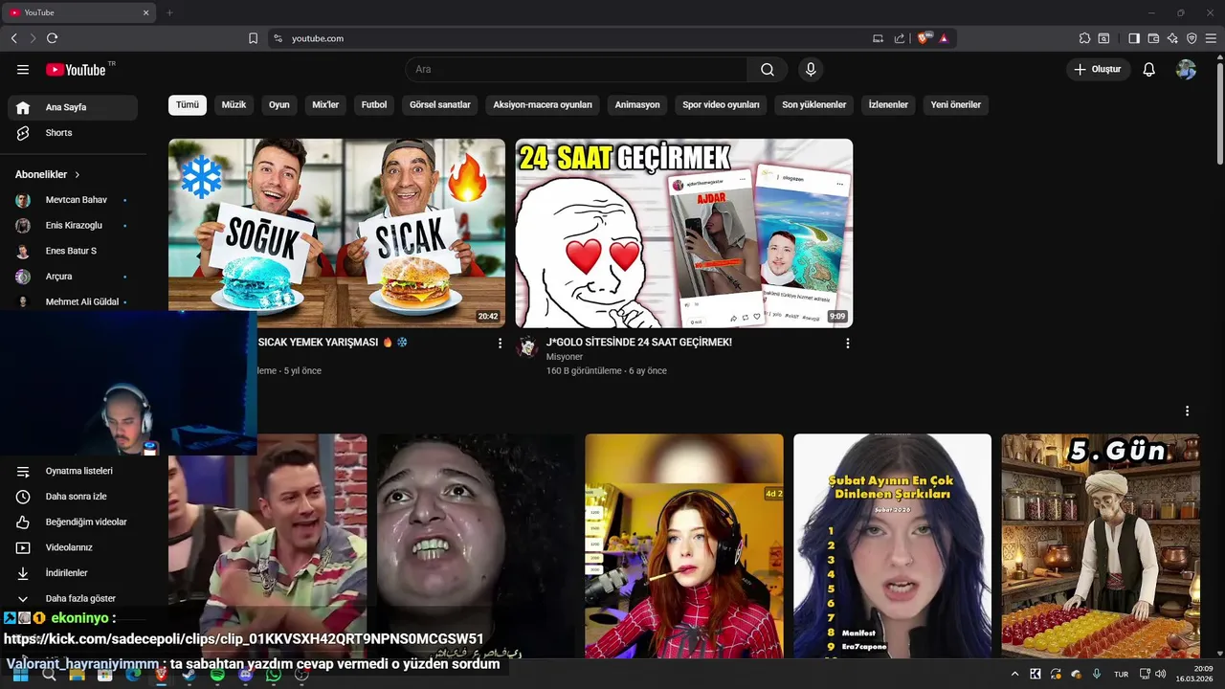Viewport: 1225px width, 689px height.
Task: Select the Müzik filter chip
Action: [234, 105]
